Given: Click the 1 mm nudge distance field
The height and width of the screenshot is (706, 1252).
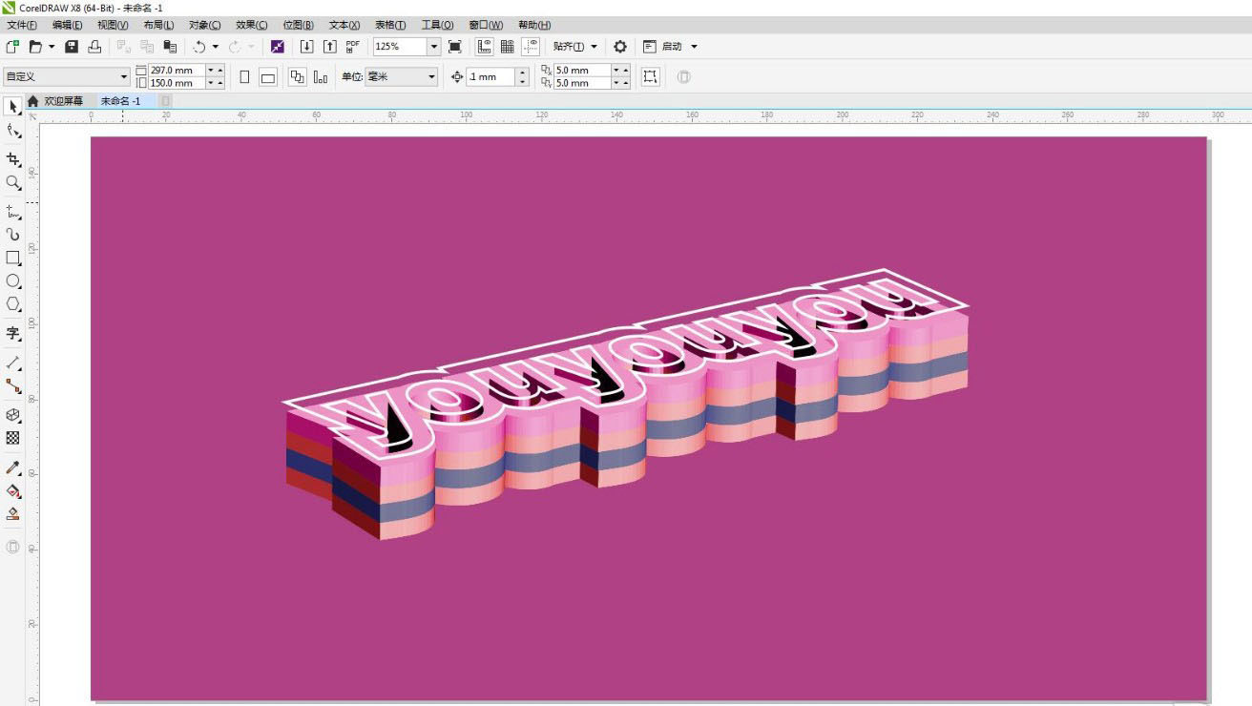Looking at the screenshot, I should click(490, 77).
